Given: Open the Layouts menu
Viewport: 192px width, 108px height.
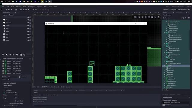Looking at the screenshot, I should (x=39, y=7).
